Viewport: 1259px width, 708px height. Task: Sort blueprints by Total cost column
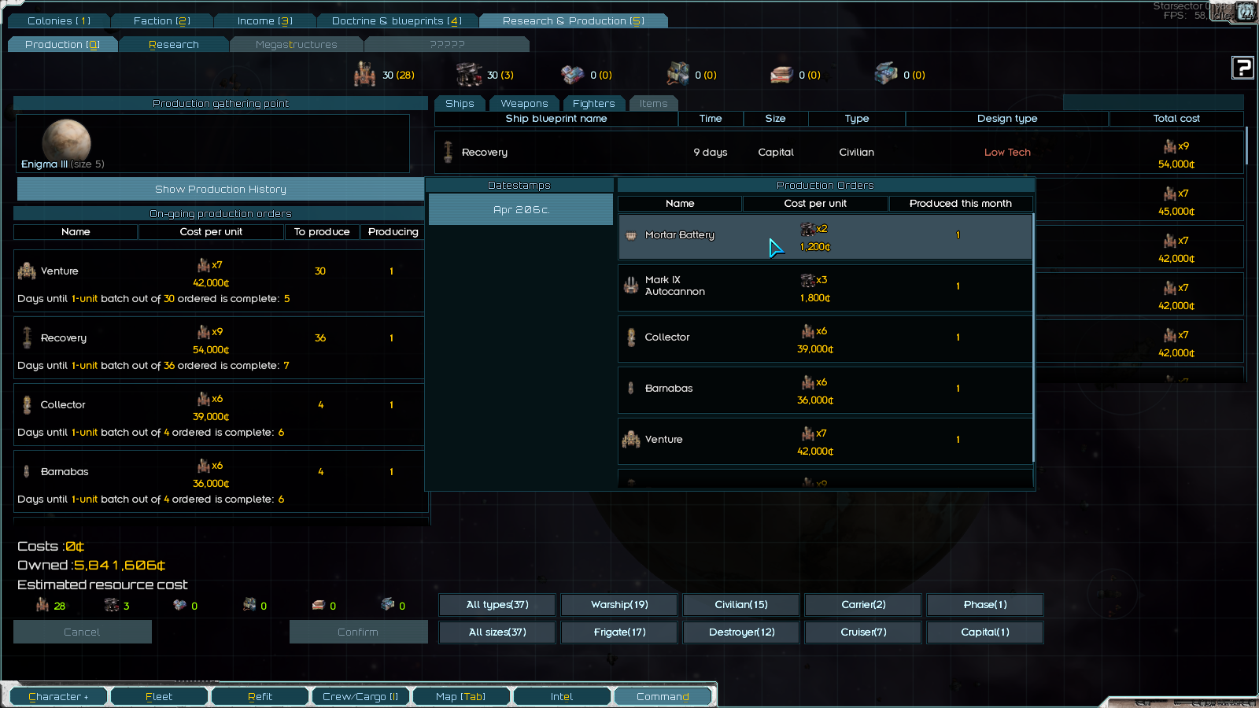pos(1176,119)
